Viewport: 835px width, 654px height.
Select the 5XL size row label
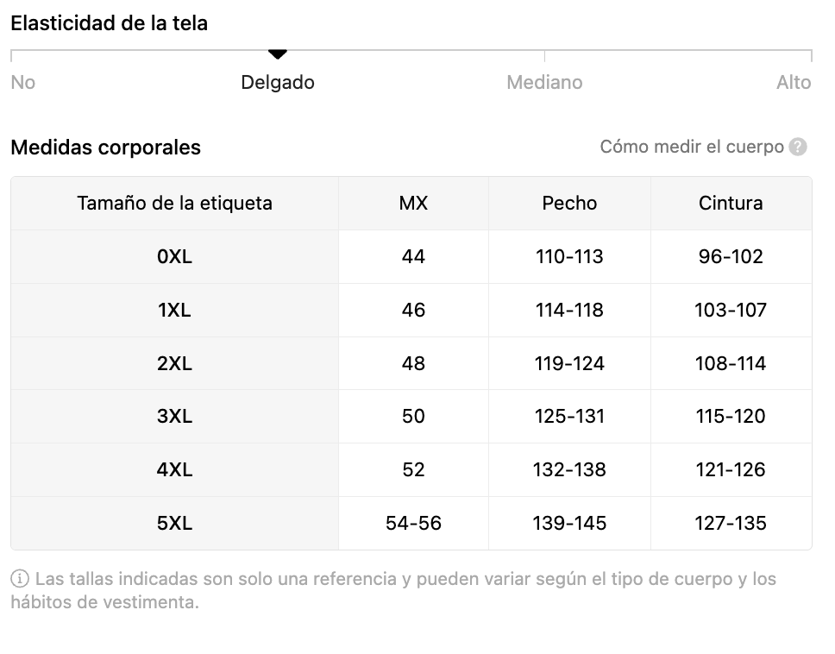click(x=174, y=523)
